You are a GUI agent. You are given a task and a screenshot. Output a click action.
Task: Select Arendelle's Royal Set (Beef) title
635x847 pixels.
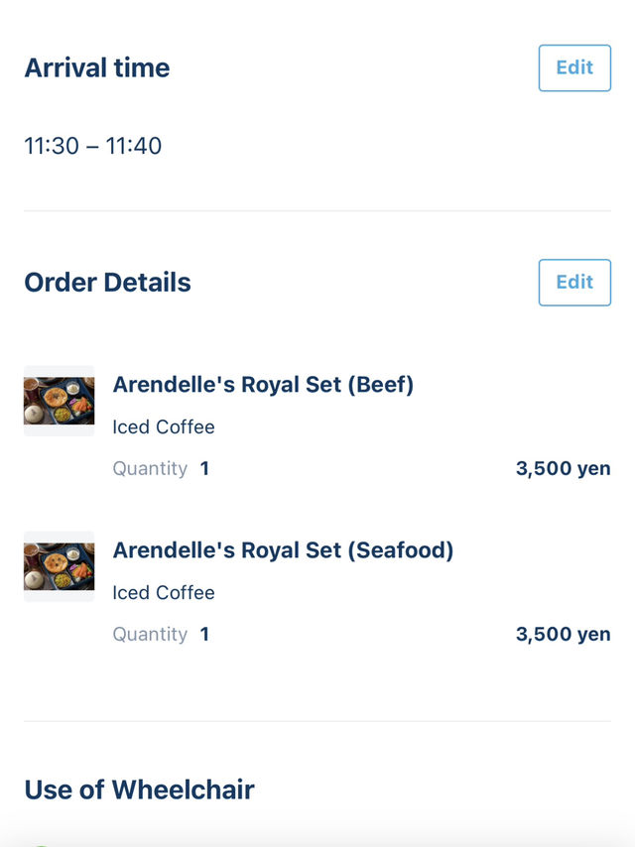[x=263, y=385]
